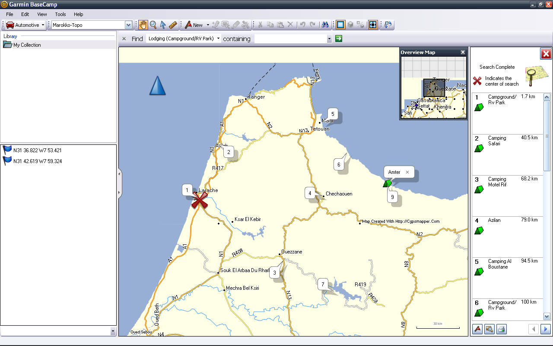Viewport: 553px width, 346px height.
Task: Open the Help menu
Action: pyautogui.click(x=78, y=14)
